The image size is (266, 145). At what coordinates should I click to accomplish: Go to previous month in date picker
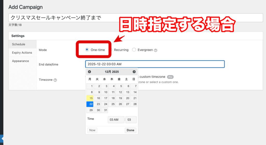(89, 72)
